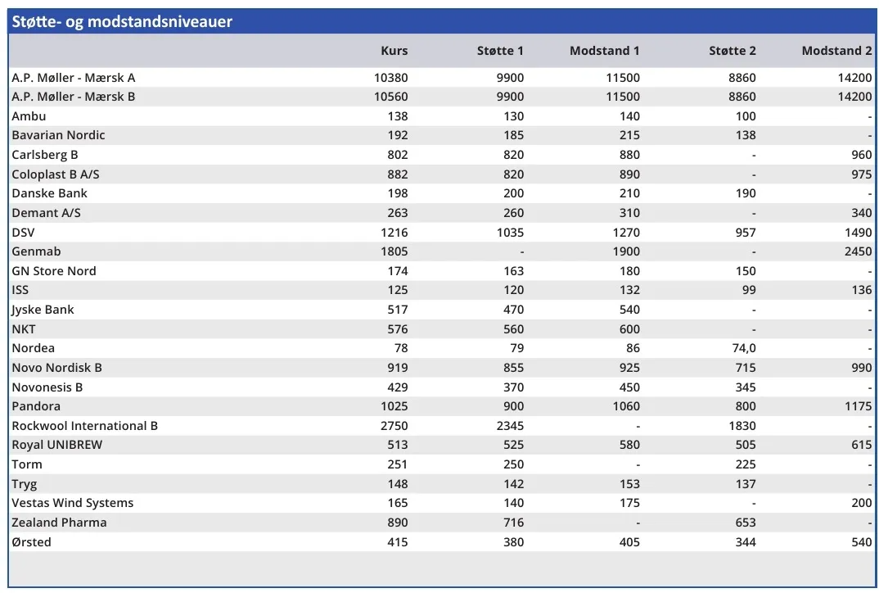Click the Bavarian Nordic company name
Screen dimensions: 879x593
tap(58, 135)
